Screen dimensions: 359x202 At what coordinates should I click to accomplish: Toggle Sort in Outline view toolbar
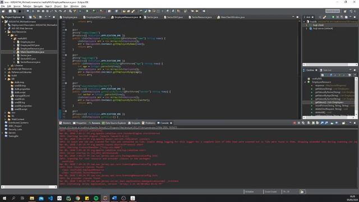(326, 75)
